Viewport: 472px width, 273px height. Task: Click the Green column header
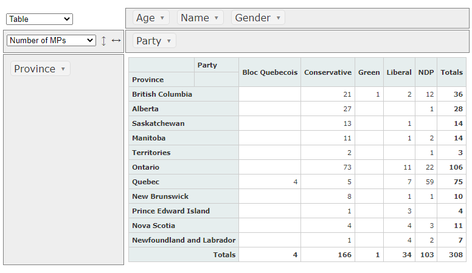[369, 72]
